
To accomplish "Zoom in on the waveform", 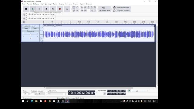I will [x=82, y=7].
